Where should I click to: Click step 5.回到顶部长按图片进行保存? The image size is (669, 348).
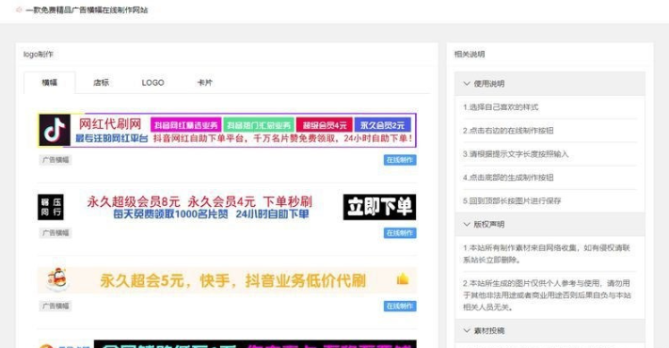pyautogui.click(x=512, y=201)
